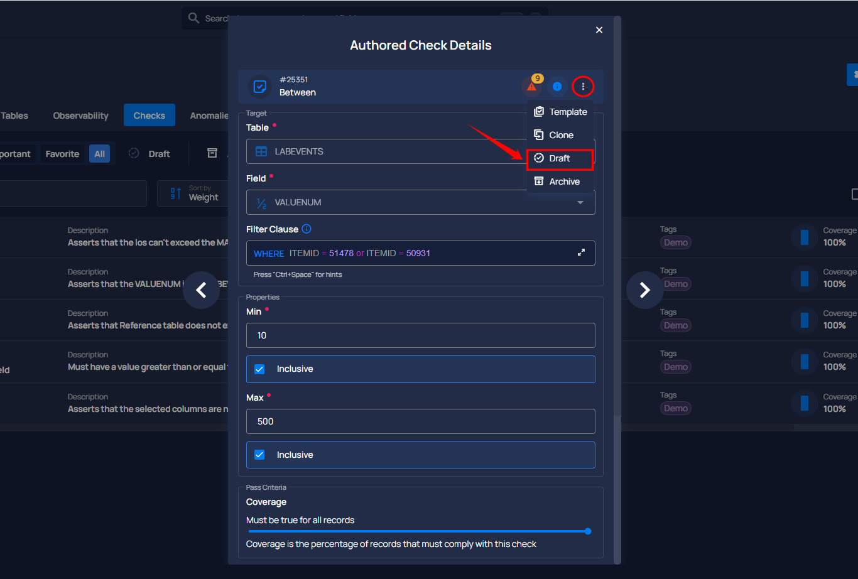Choose Archive from the options menu
Screen dimensions: 858x579
point(560,181)
